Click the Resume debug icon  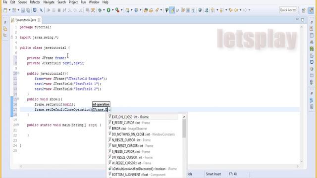click(49, 10)
